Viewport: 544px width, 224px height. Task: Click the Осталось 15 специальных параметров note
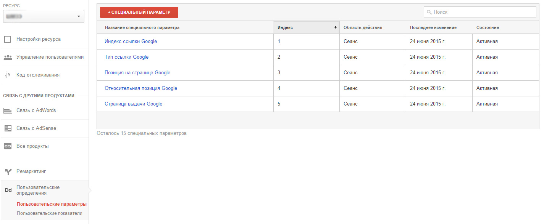[142, 133]
